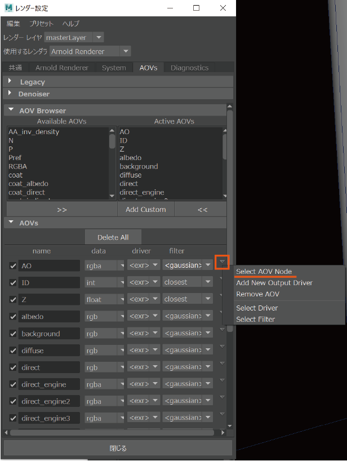Open the 編集 menu
Viewport: 347px width, 461px height.
coord(13,24)
